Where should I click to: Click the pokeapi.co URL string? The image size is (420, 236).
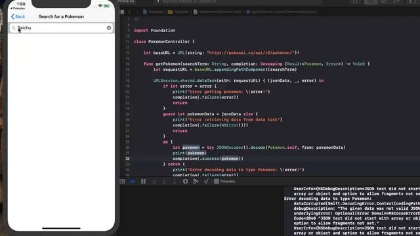click(251, 52)
